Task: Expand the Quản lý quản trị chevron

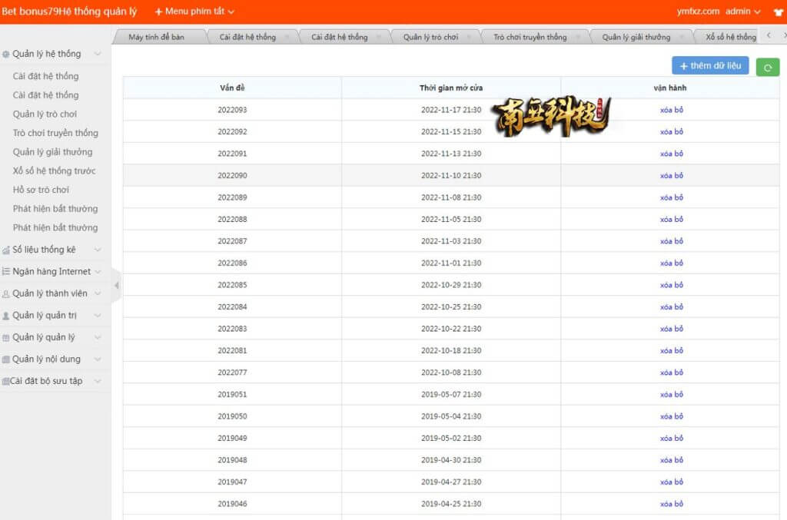Action: click(x=98, y=316)
